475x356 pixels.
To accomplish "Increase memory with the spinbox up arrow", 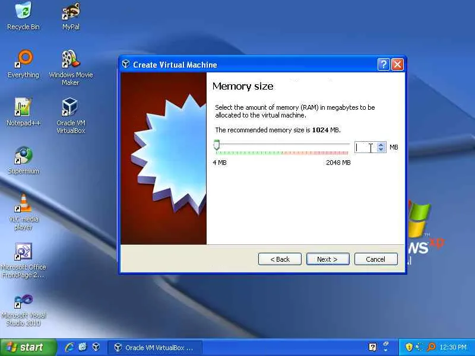I will (x=381, y=145).
